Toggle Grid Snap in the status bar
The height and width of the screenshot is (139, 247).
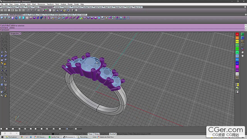click(77, 134)
